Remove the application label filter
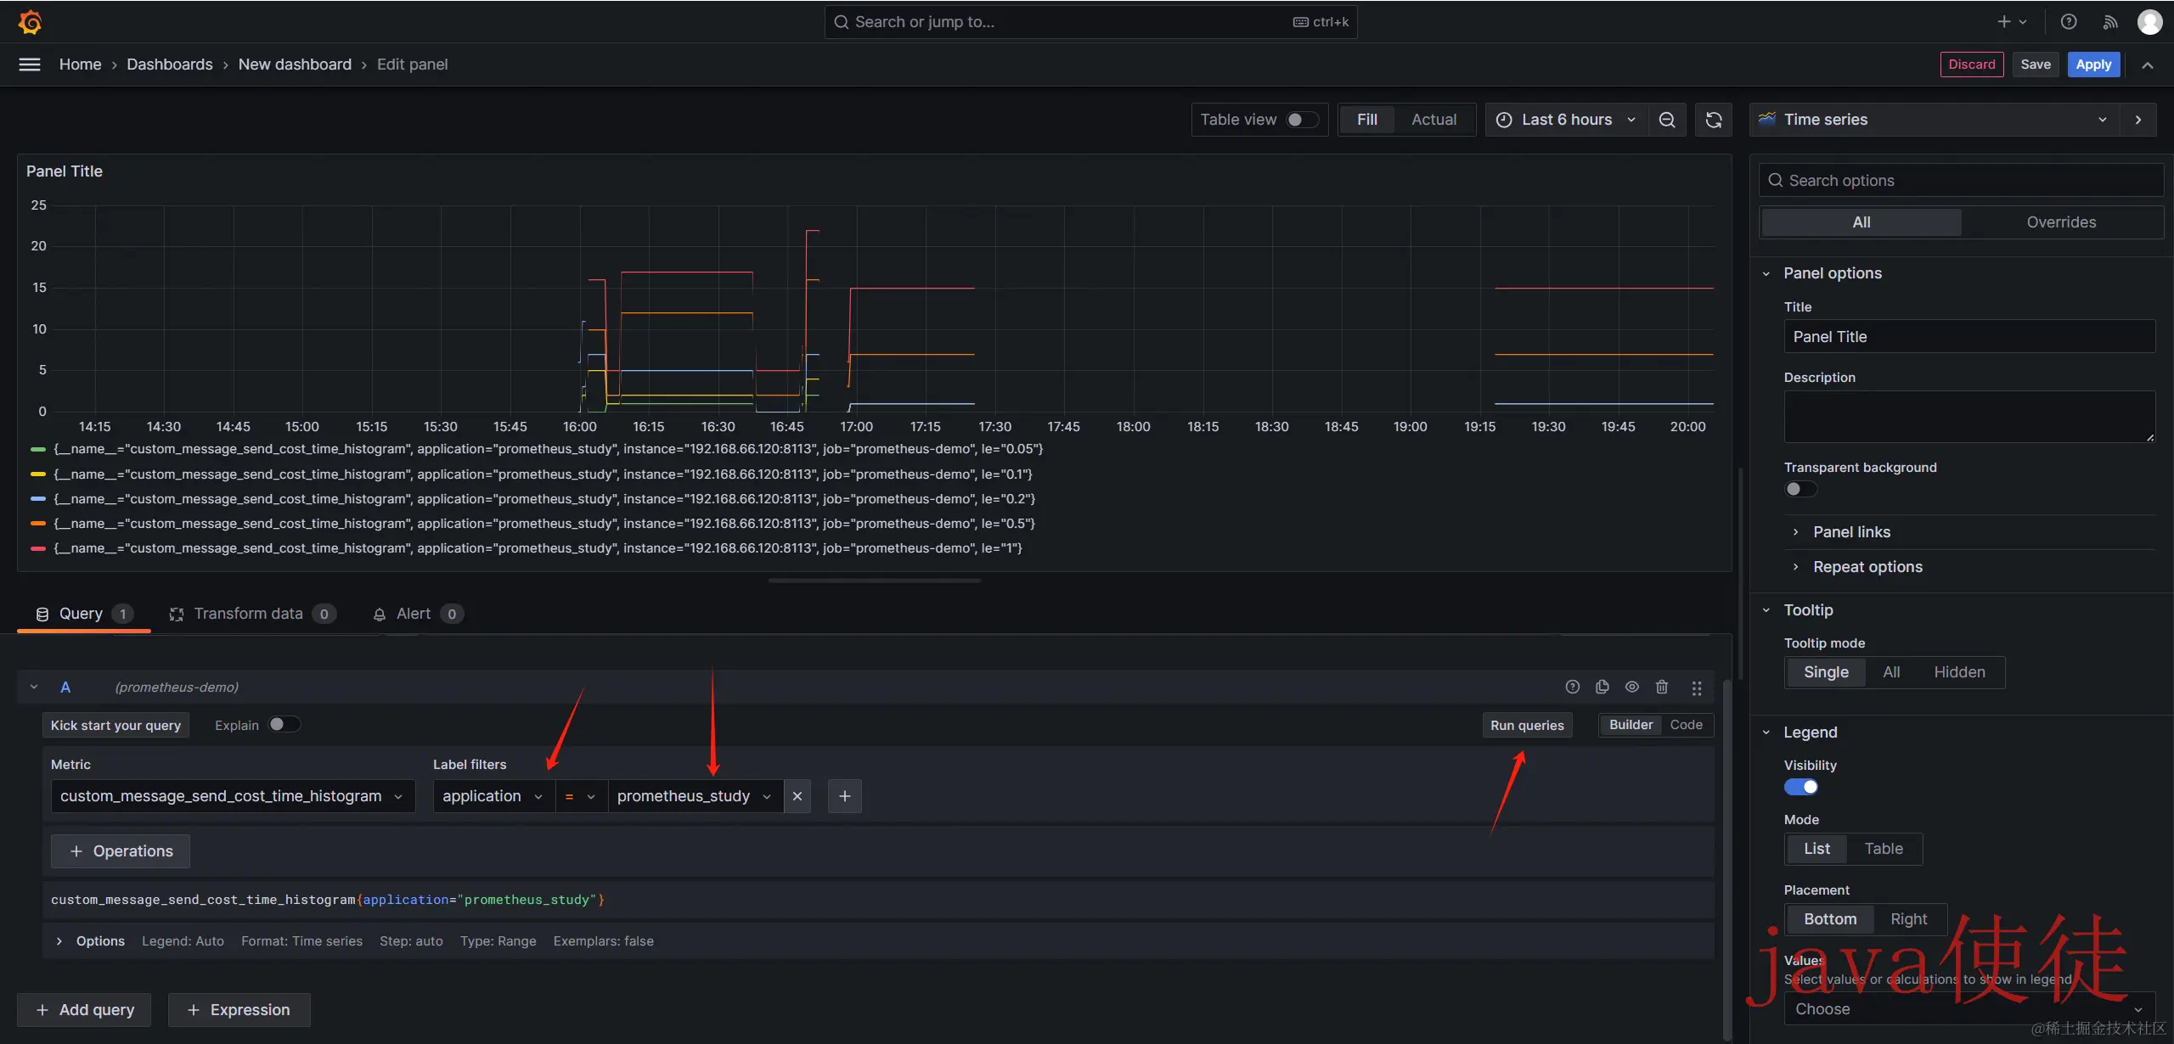2174x1044 pixels. tap(797, 796)
